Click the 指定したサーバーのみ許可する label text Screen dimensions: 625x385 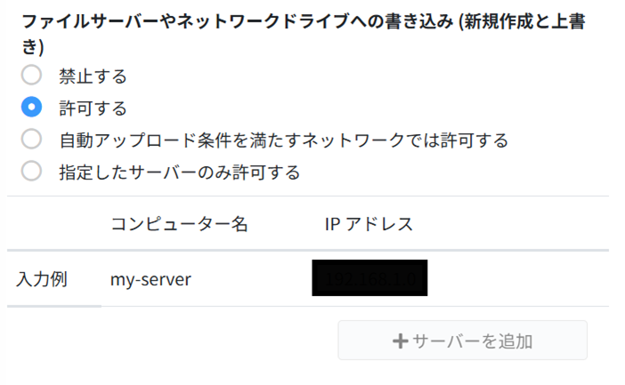[x=179, y=172]
